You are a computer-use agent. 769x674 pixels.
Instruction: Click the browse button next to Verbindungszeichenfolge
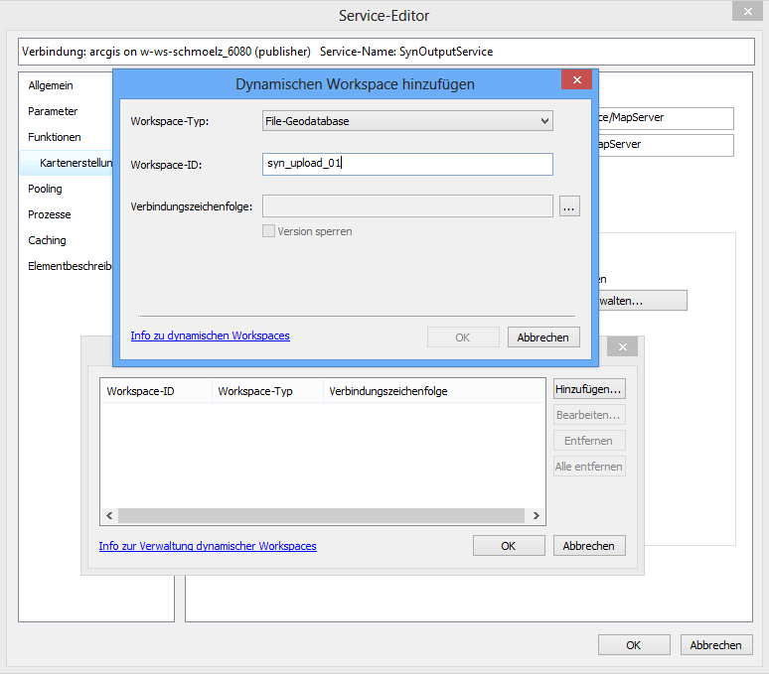[x=569, y=206]
